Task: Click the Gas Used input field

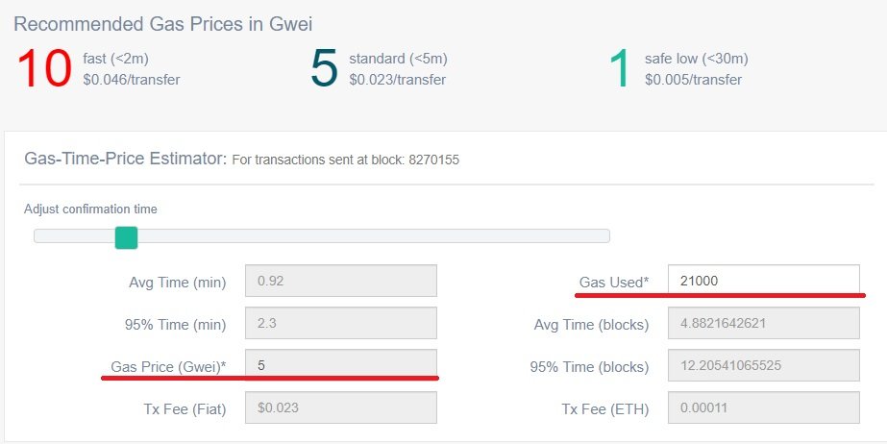Action: [763, 281]
